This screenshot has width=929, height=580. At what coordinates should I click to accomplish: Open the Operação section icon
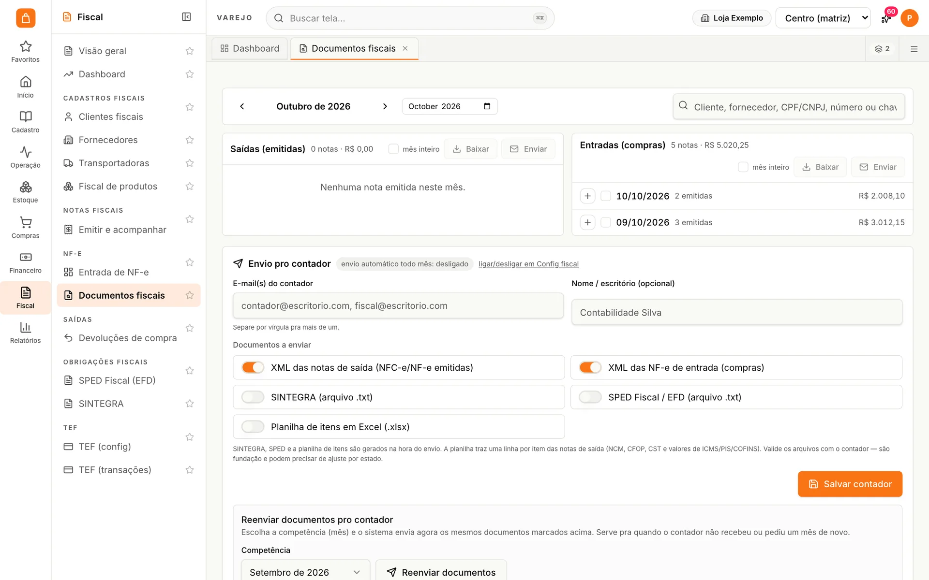tap(25, 157)
